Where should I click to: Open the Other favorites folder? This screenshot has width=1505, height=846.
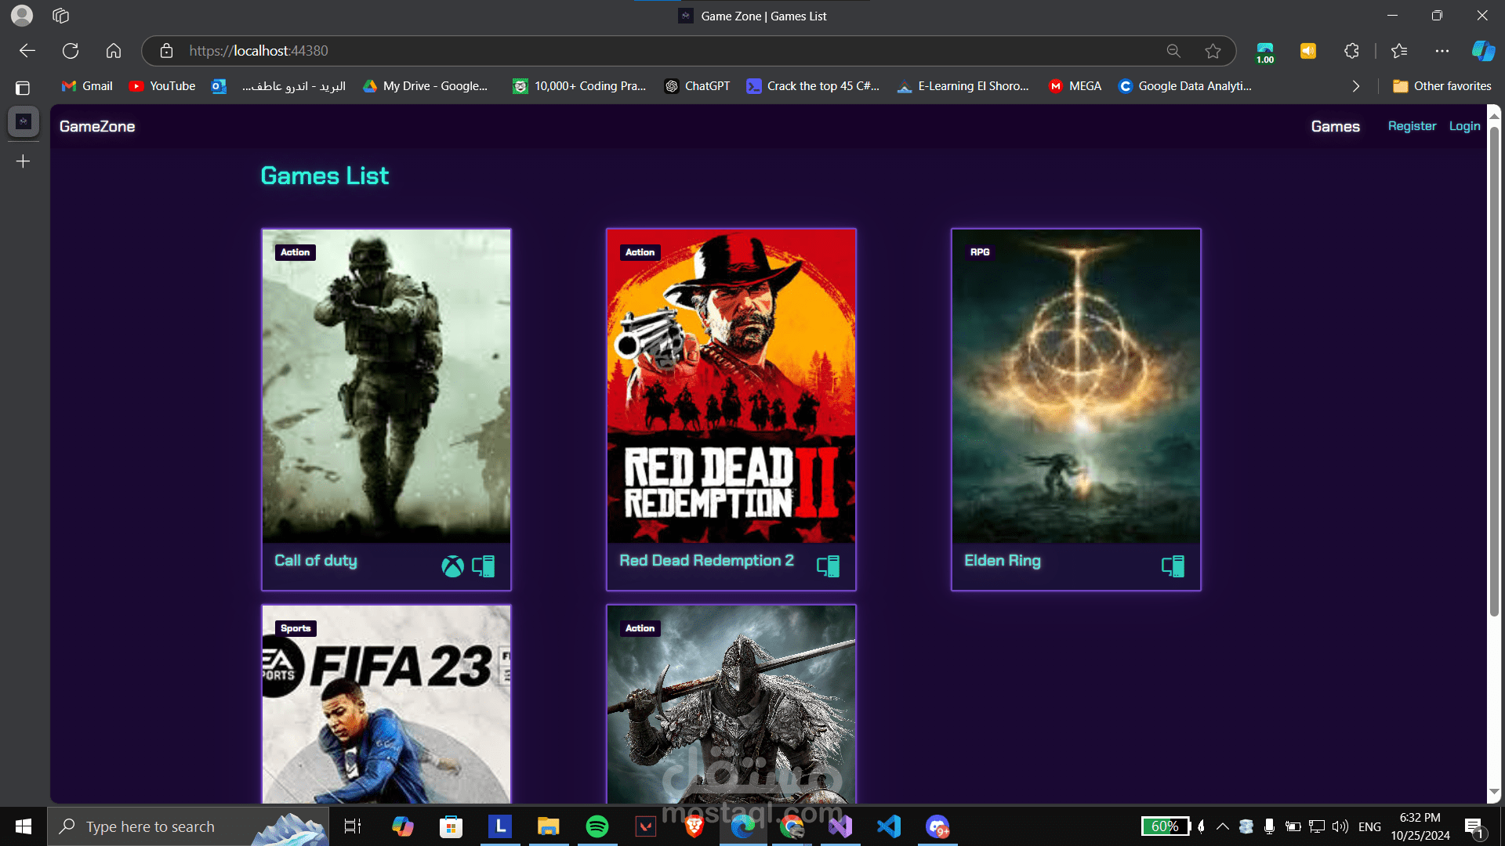click(x=1442, y=86)
